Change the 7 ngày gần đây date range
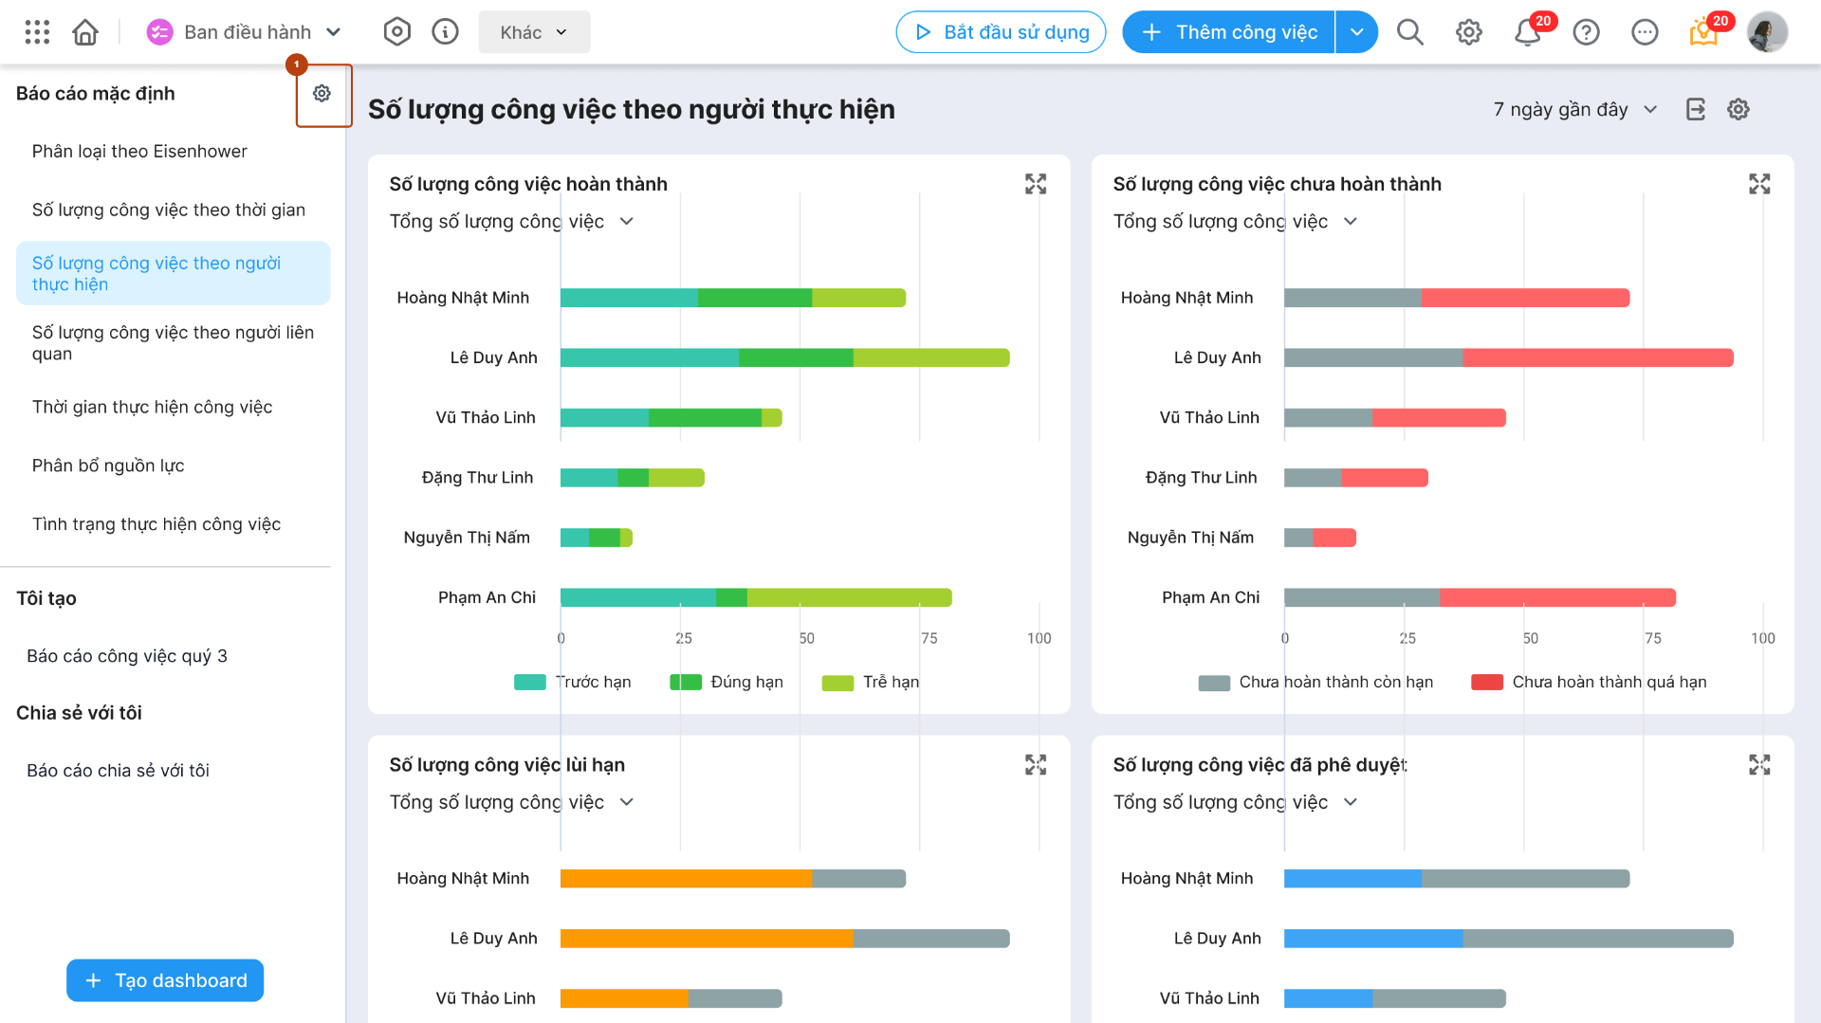This screenshot has width=1821, height=1023. (1575, 109)
